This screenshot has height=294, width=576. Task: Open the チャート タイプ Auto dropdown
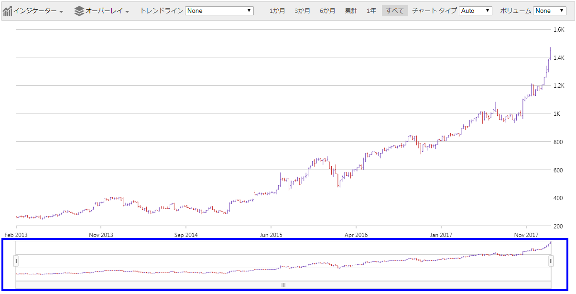476,10
